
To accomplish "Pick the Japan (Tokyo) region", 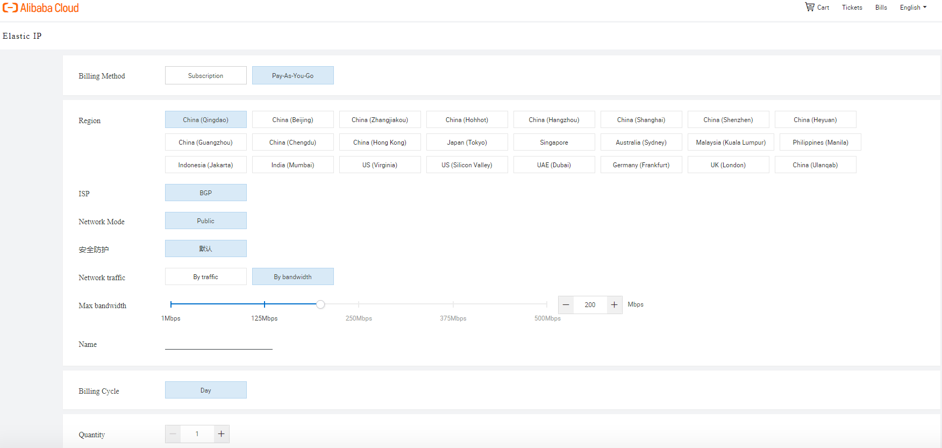I will [467, 142].
